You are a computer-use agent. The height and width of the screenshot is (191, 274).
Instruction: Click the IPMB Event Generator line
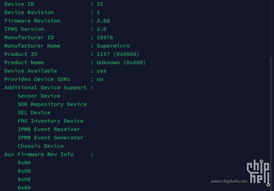[51, 138]
